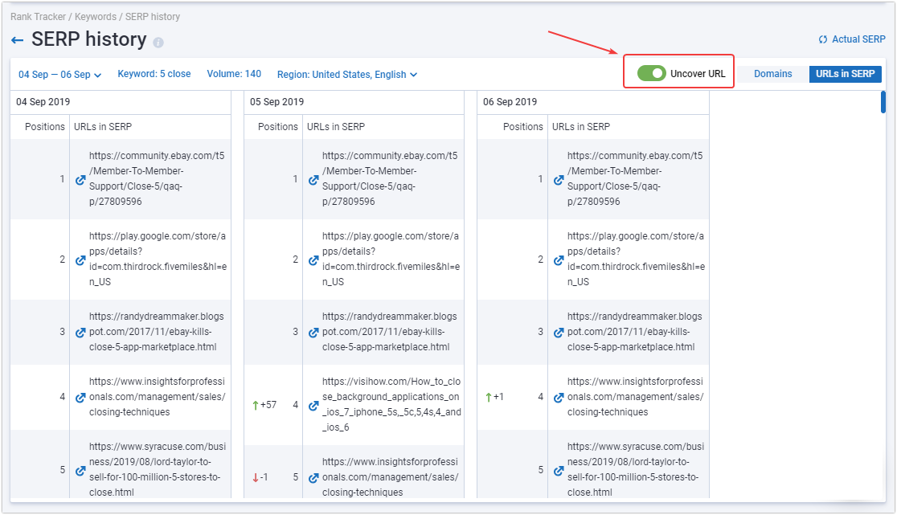Open external link for play.google URL on 06 Sep

(x=559, y=260)
